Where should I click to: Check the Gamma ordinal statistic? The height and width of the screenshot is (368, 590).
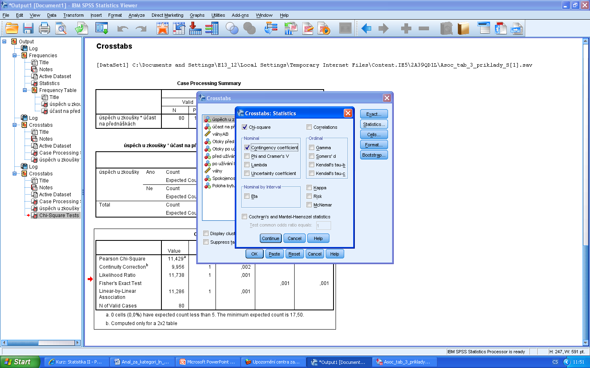coord(312,148)
